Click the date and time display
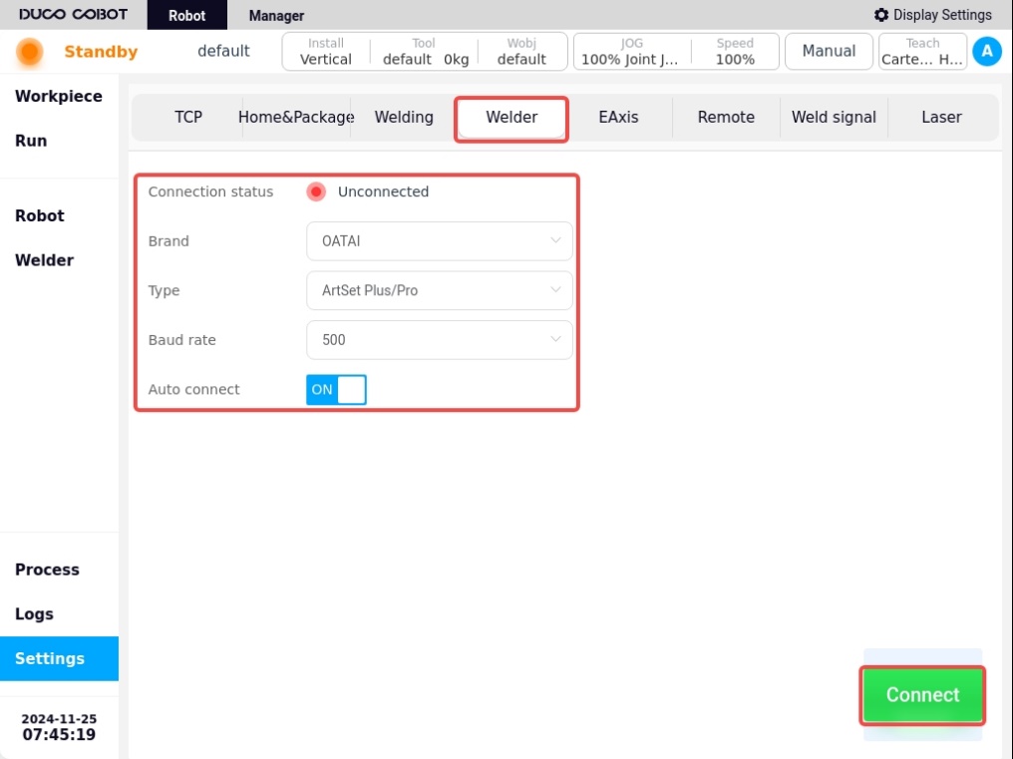Screen dimensions: 1013x759 click(59, 727)
